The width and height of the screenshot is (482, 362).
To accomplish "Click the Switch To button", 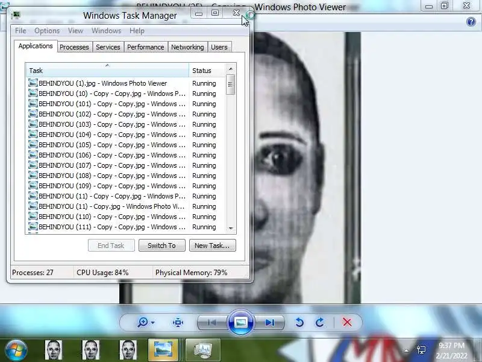I will point(161,246).
